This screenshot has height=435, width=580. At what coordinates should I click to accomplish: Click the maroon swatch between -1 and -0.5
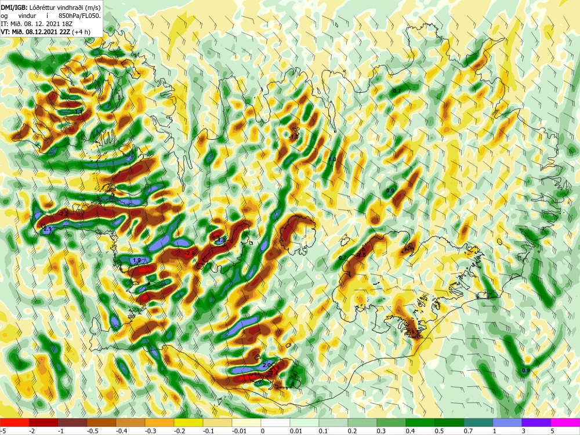(x=72, y=422)
